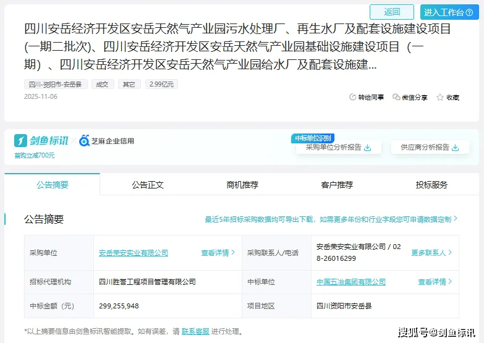
Task: Click the 收藏 star icon
Action: pos(440,97)
